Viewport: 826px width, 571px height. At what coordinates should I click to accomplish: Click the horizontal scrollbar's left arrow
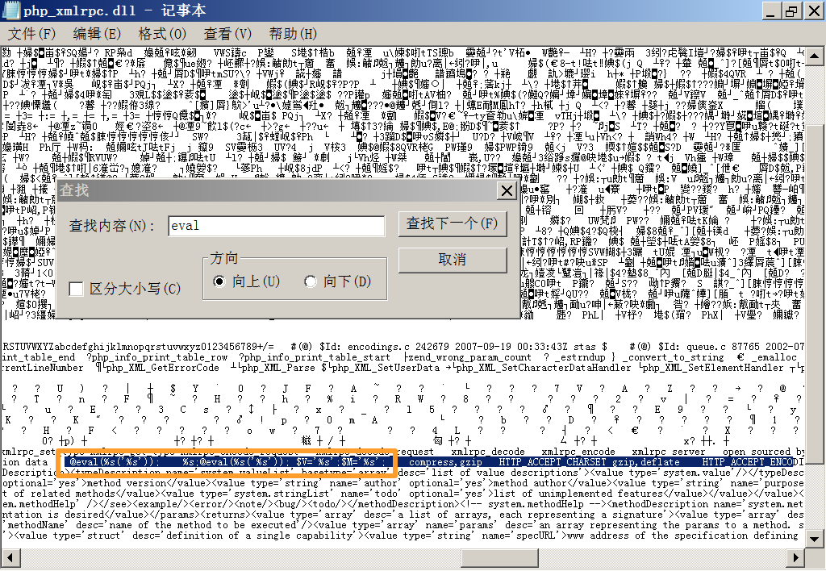[x=9, y=556]
